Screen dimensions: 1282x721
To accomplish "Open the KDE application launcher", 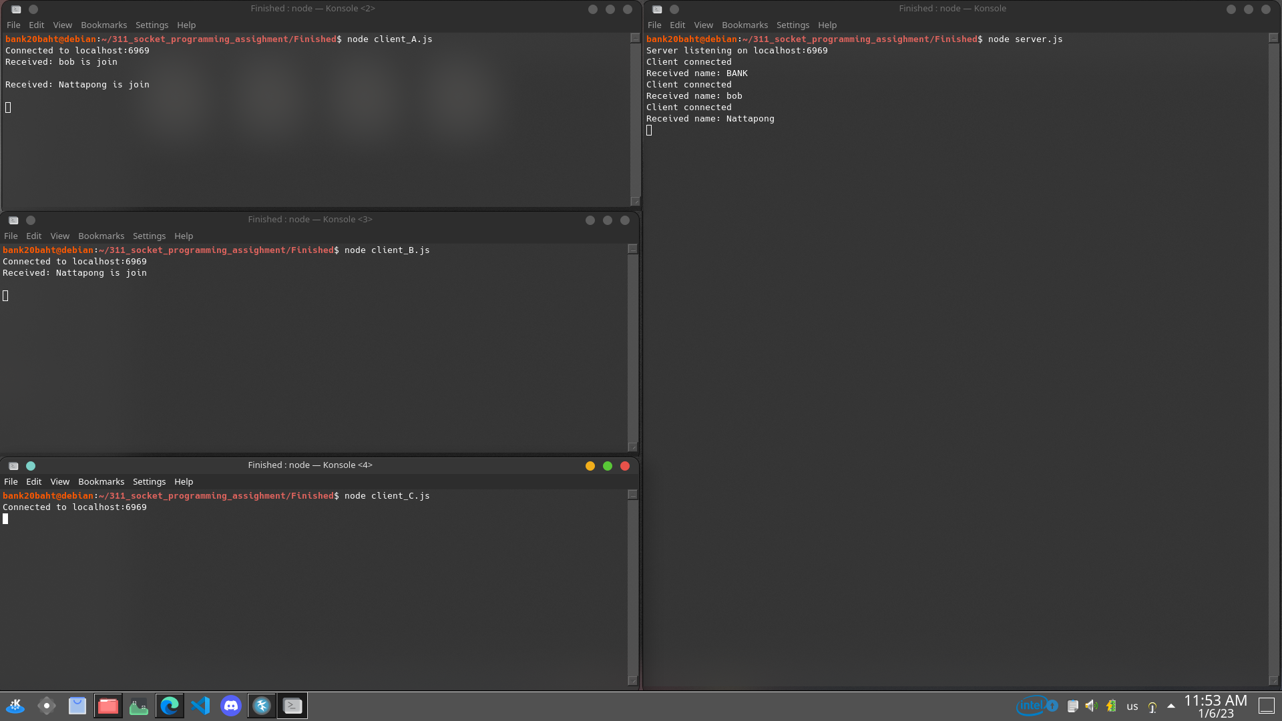I will (15, 706).
